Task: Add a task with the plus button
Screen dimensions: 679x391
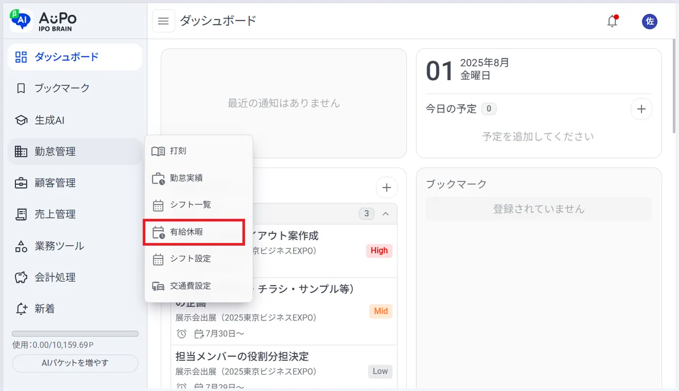Action: click(x=387, y=187)
